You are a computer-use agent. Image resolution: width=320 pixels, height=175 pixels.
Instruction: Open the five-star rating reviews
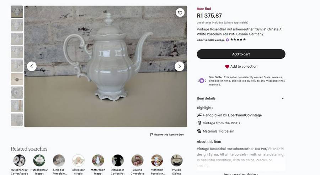238,40
